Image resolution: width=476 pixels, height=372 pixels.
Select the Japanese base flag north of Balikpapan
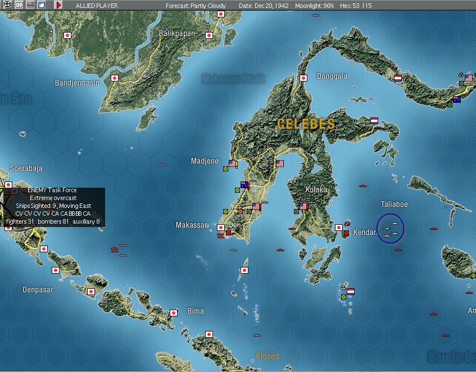click(x=221, y=14)
